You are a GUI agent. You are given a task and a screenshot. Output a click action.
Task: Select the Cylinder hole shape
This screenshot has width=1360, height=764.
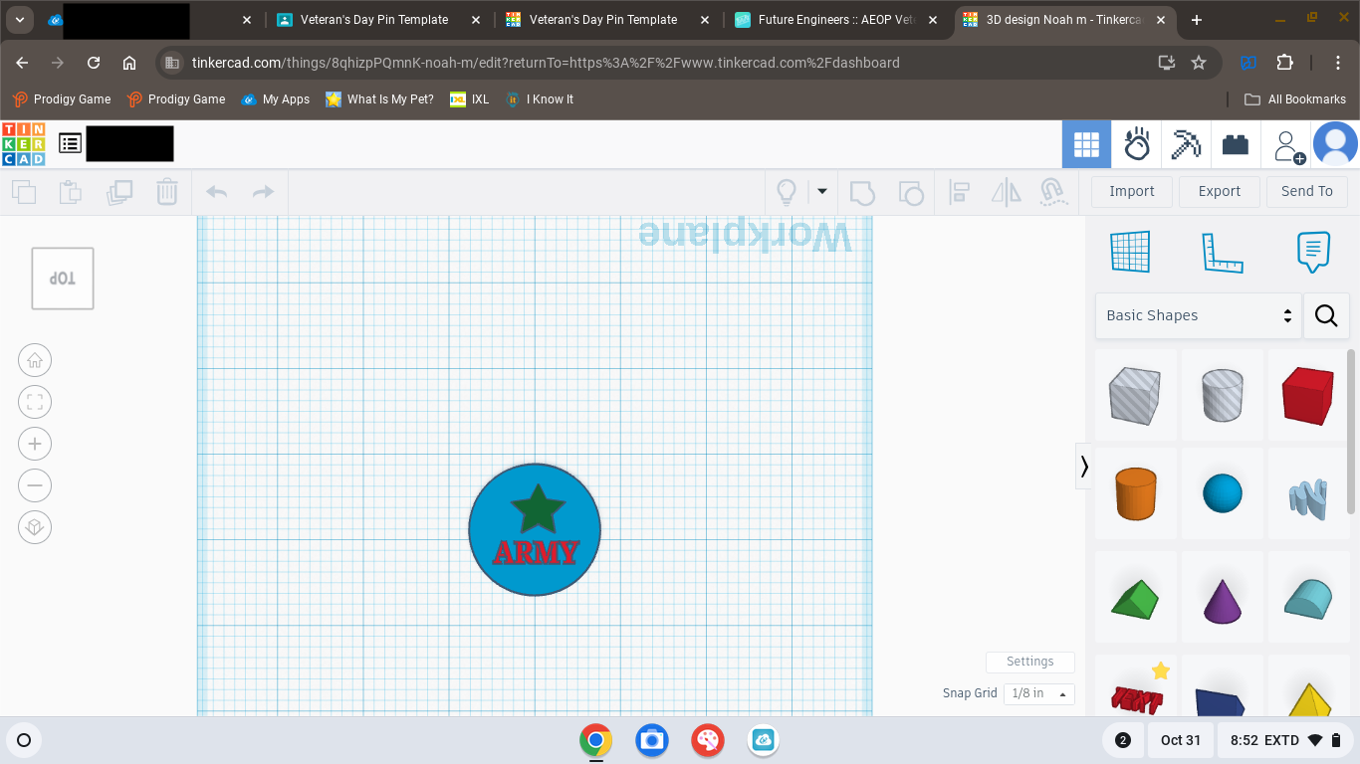click(x=1223, y=395)
